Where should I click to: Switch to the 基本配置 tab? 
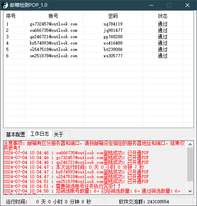pyautogui.click(x=15, y=134)
